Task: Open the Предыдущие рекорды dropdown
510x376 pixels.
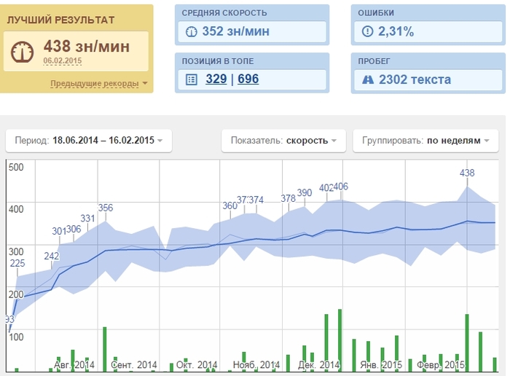Action: click(99, 84)
